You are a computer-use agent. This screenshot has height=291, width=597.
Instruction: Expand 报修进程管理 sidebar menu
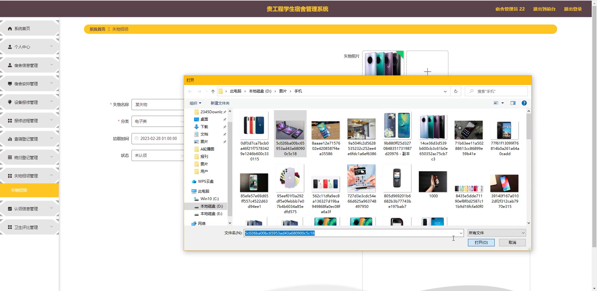click(x=29, y=121)
